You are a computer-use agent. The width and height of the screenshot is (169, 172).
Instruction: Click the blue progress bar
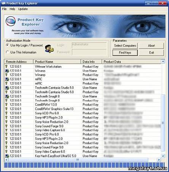(84, 165)
